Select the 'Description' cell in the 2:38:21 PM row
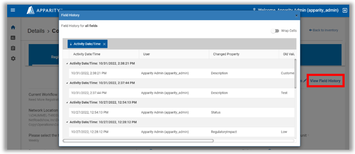355x154 pixels. coord(244,73)
